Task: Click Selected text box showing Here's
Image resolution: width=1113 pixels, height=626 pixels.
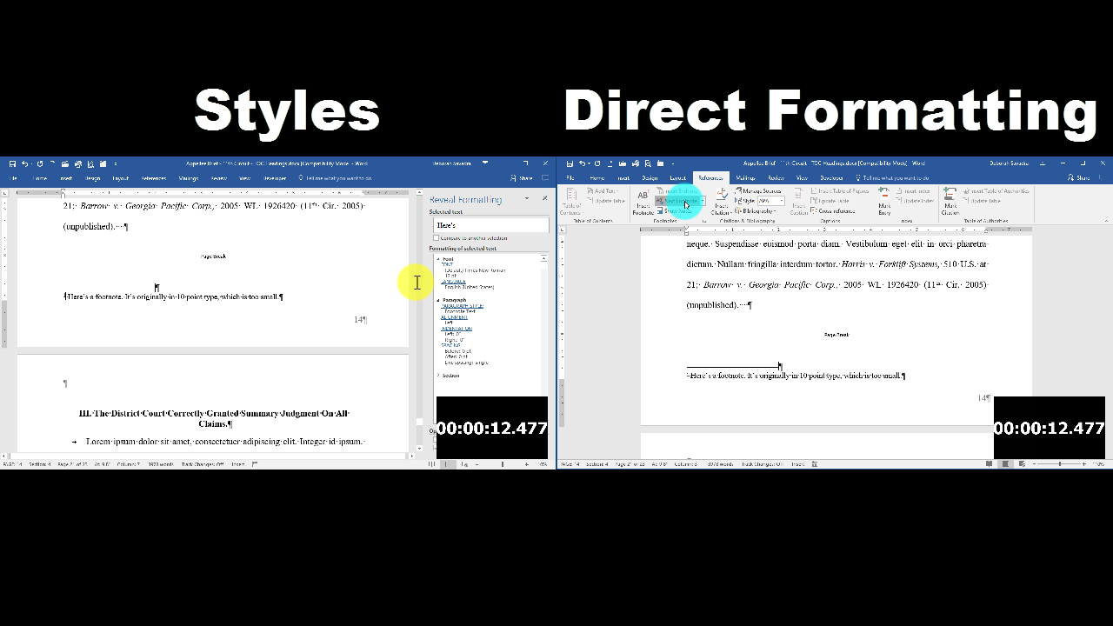Action: pyautogui.click(x=491, y=225)
